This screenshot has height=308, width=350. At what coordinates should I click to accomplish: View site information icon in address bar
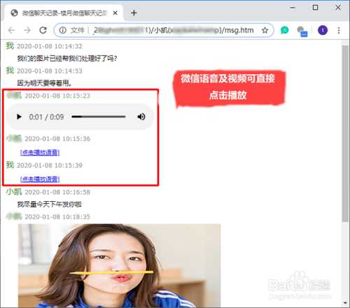62,30
